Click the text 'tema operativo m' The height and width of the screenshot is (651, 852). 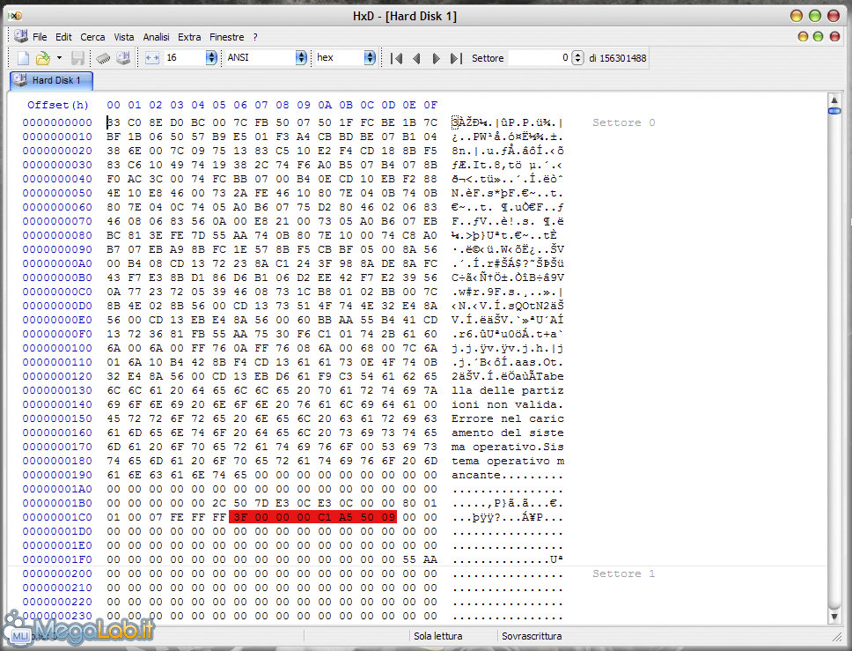click(508, 462)
